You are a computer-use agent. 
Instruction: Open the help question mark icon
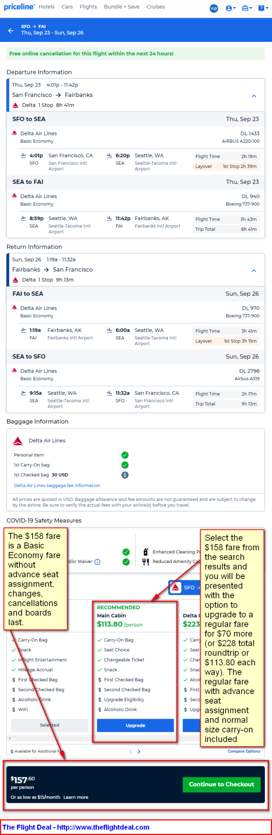(x=262, y=8)
